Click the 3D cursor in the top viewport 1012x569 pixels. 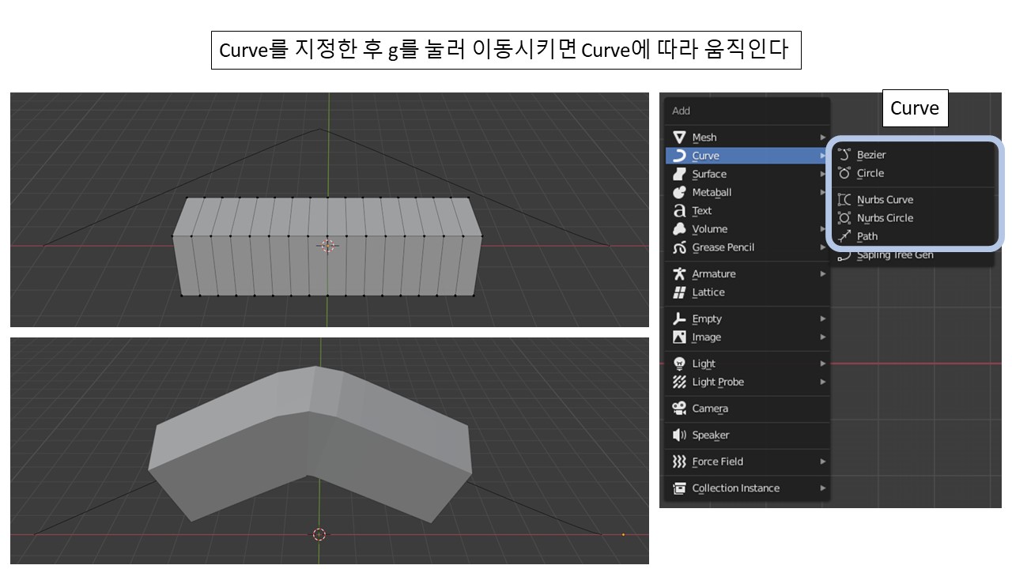coord(327,246)
